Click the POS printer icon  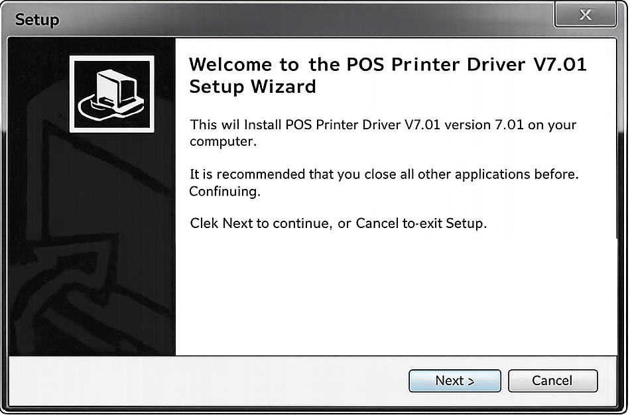click(111, 94)
